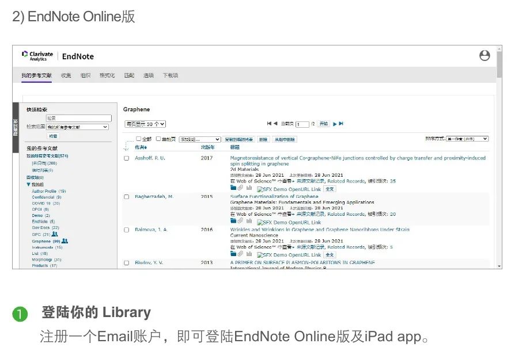Image resolution: width=507 pixels, height=351 pixels.
Task: Click the 删除 delete button
Action: [x=263, y=139]
